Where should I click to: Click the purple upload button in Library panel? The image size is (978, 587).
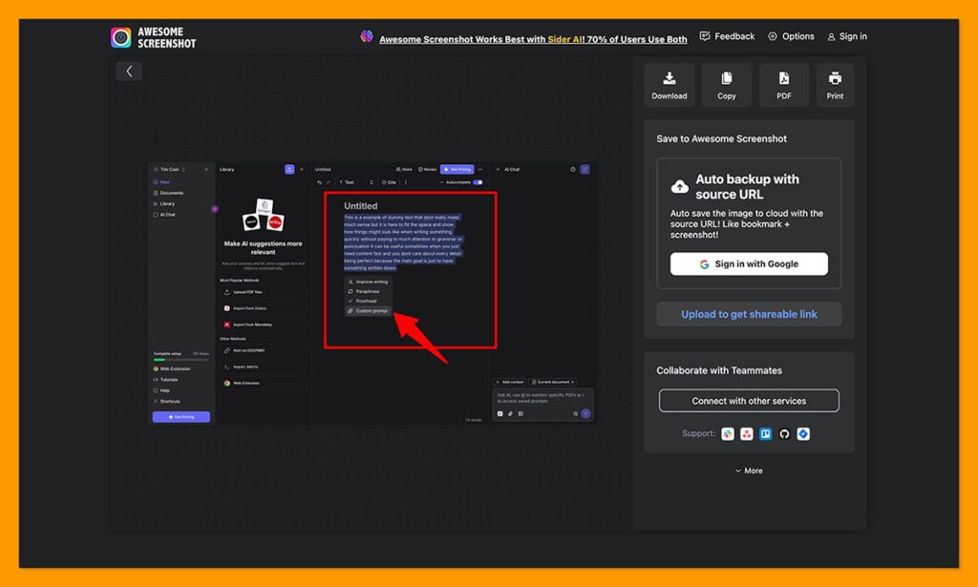pyautogui.click(x=289, y=170)
